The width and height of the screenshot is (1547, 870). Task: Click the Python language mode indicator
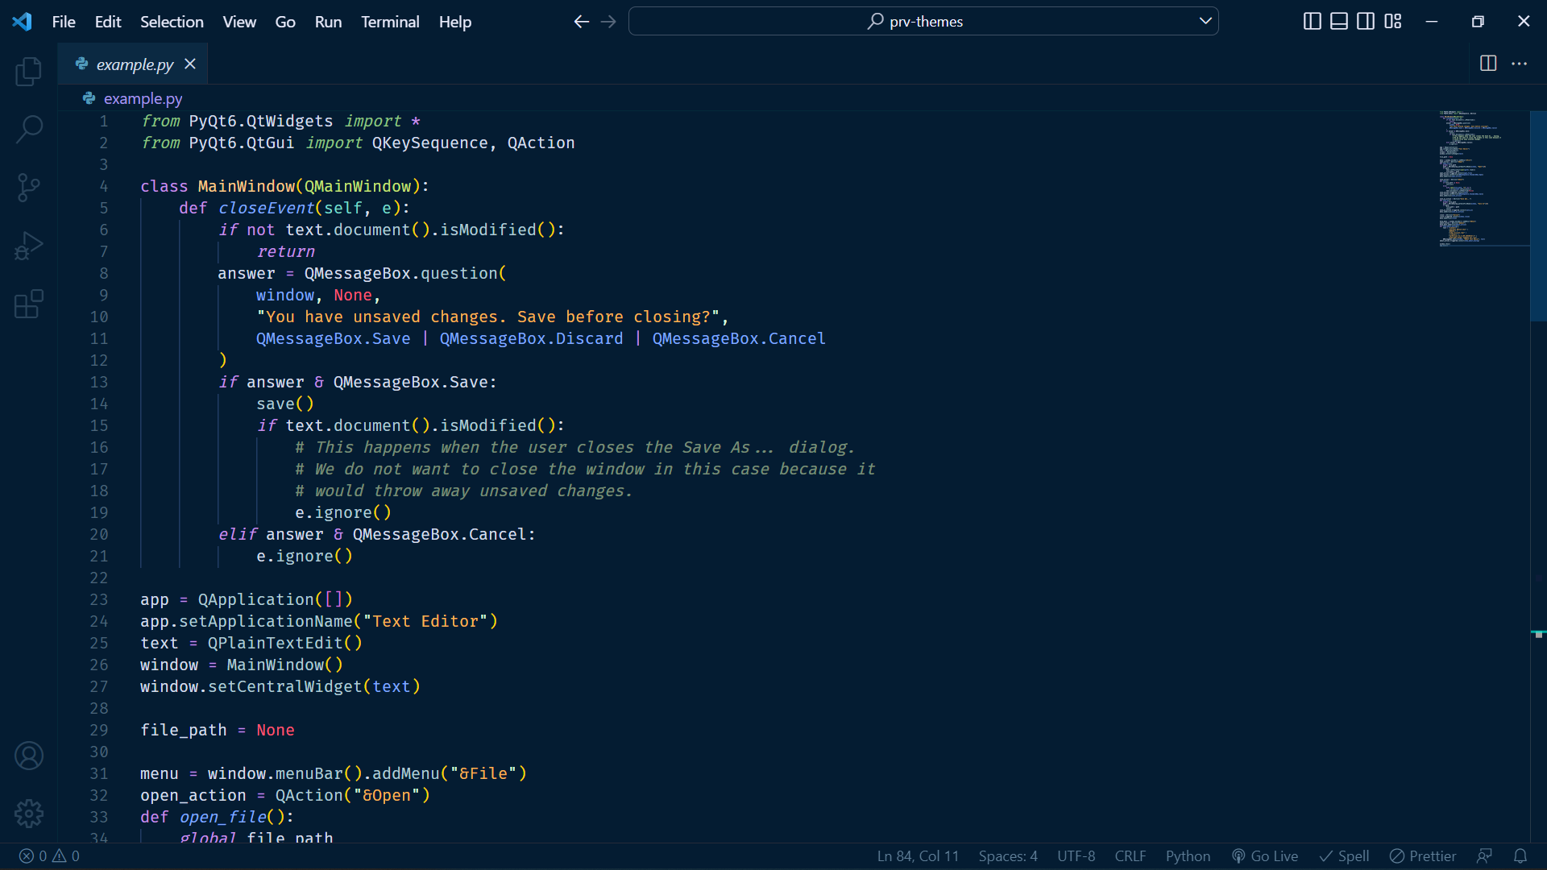[x=1188, y=856]
